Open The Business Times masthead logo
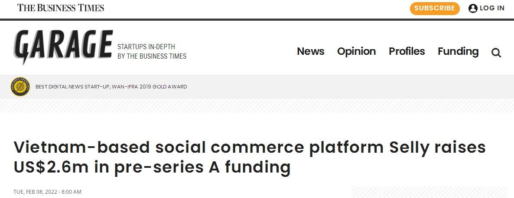This screenshot has height=198, width=514. 61,8
